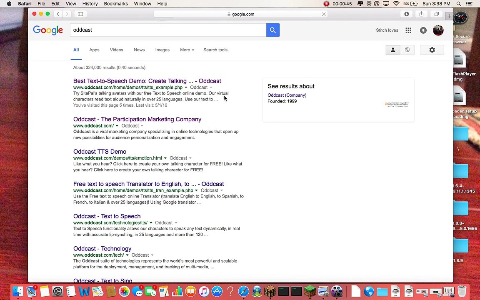This screenshot has height=300, width=480.
Task: Open green arrow beside emotion.html URL
Action: [165, 158]
